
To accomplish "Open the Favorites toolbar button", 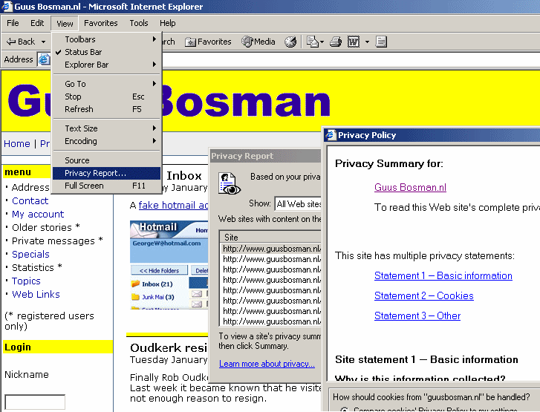I will [209, 42].
